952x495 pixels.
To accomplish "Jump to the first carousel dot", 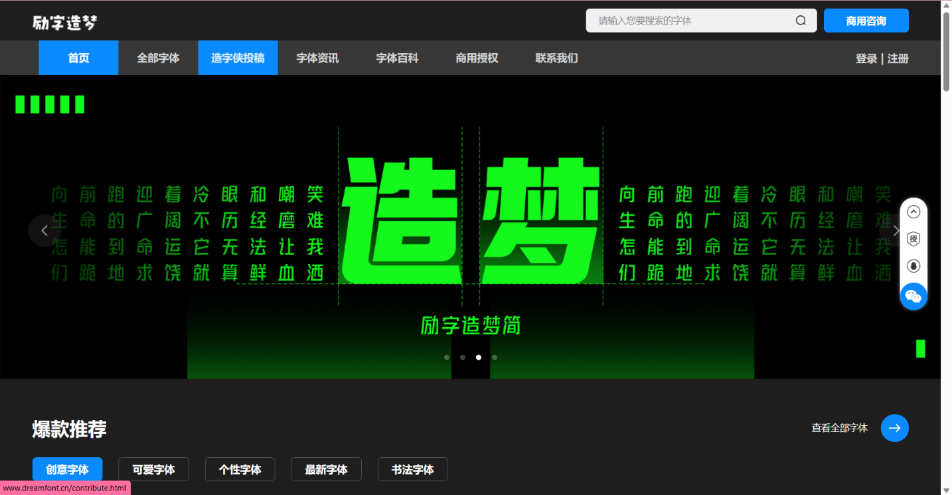I will (x=447, y=357).
